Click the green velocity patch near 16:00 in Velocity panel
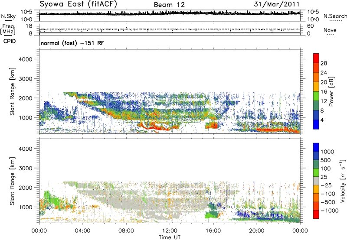 211,215
